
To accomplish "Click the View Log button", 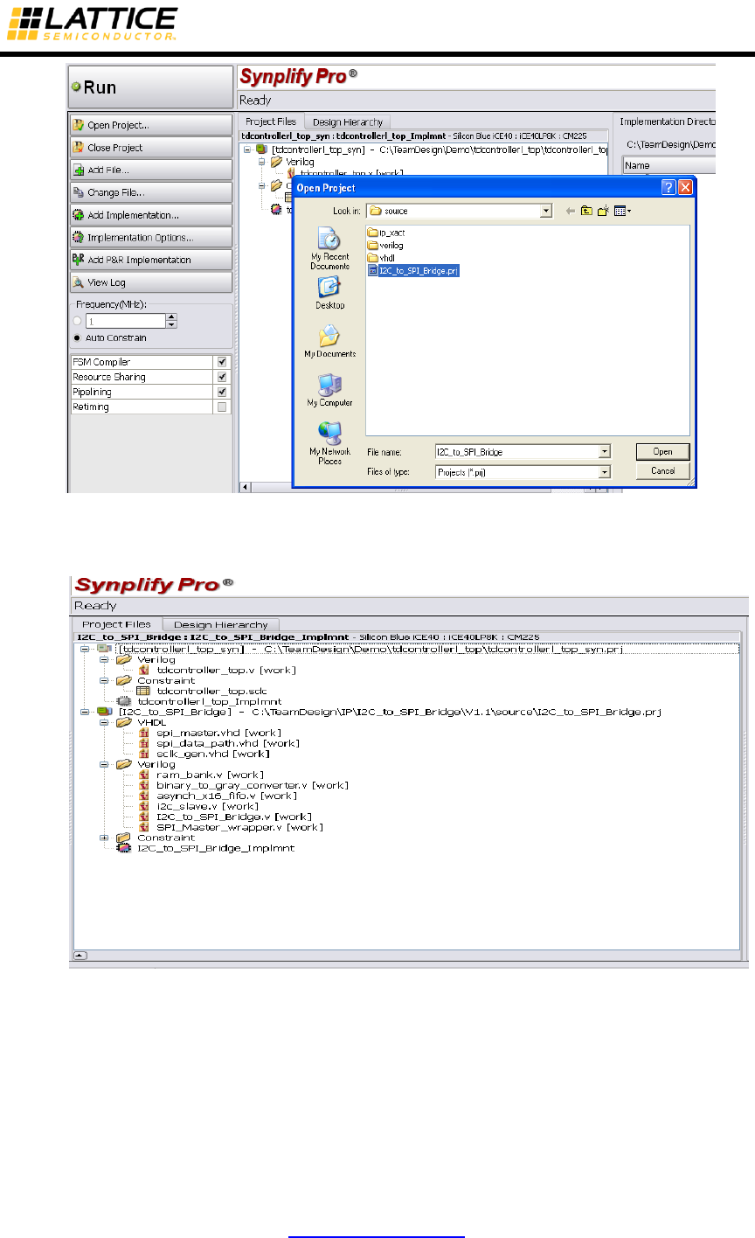I will tap(150, 282).
